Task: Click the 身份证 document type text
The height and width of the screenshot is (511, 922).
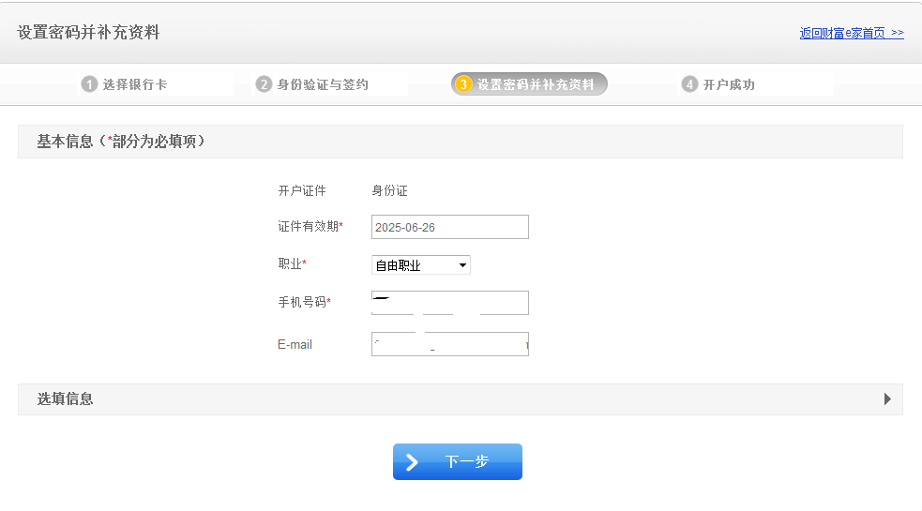Action: tap(389, 190)
